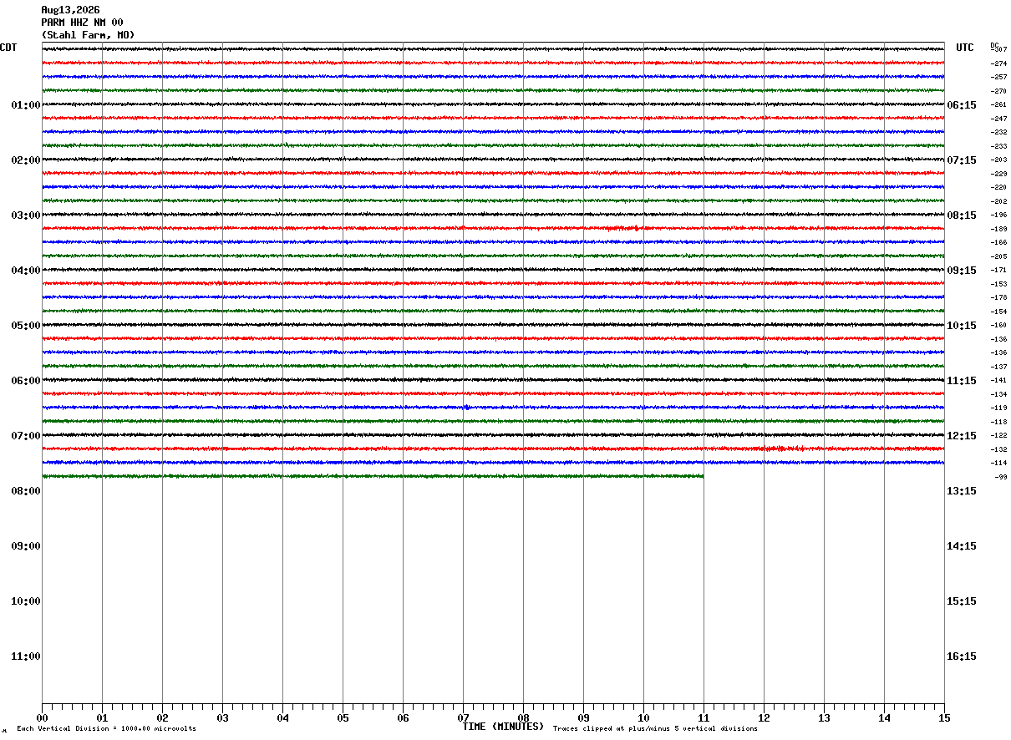This screenshot has height=740, width=1011.
Task: Click the vertical division 1000.00 microvolts note
Action: point(106,729)
